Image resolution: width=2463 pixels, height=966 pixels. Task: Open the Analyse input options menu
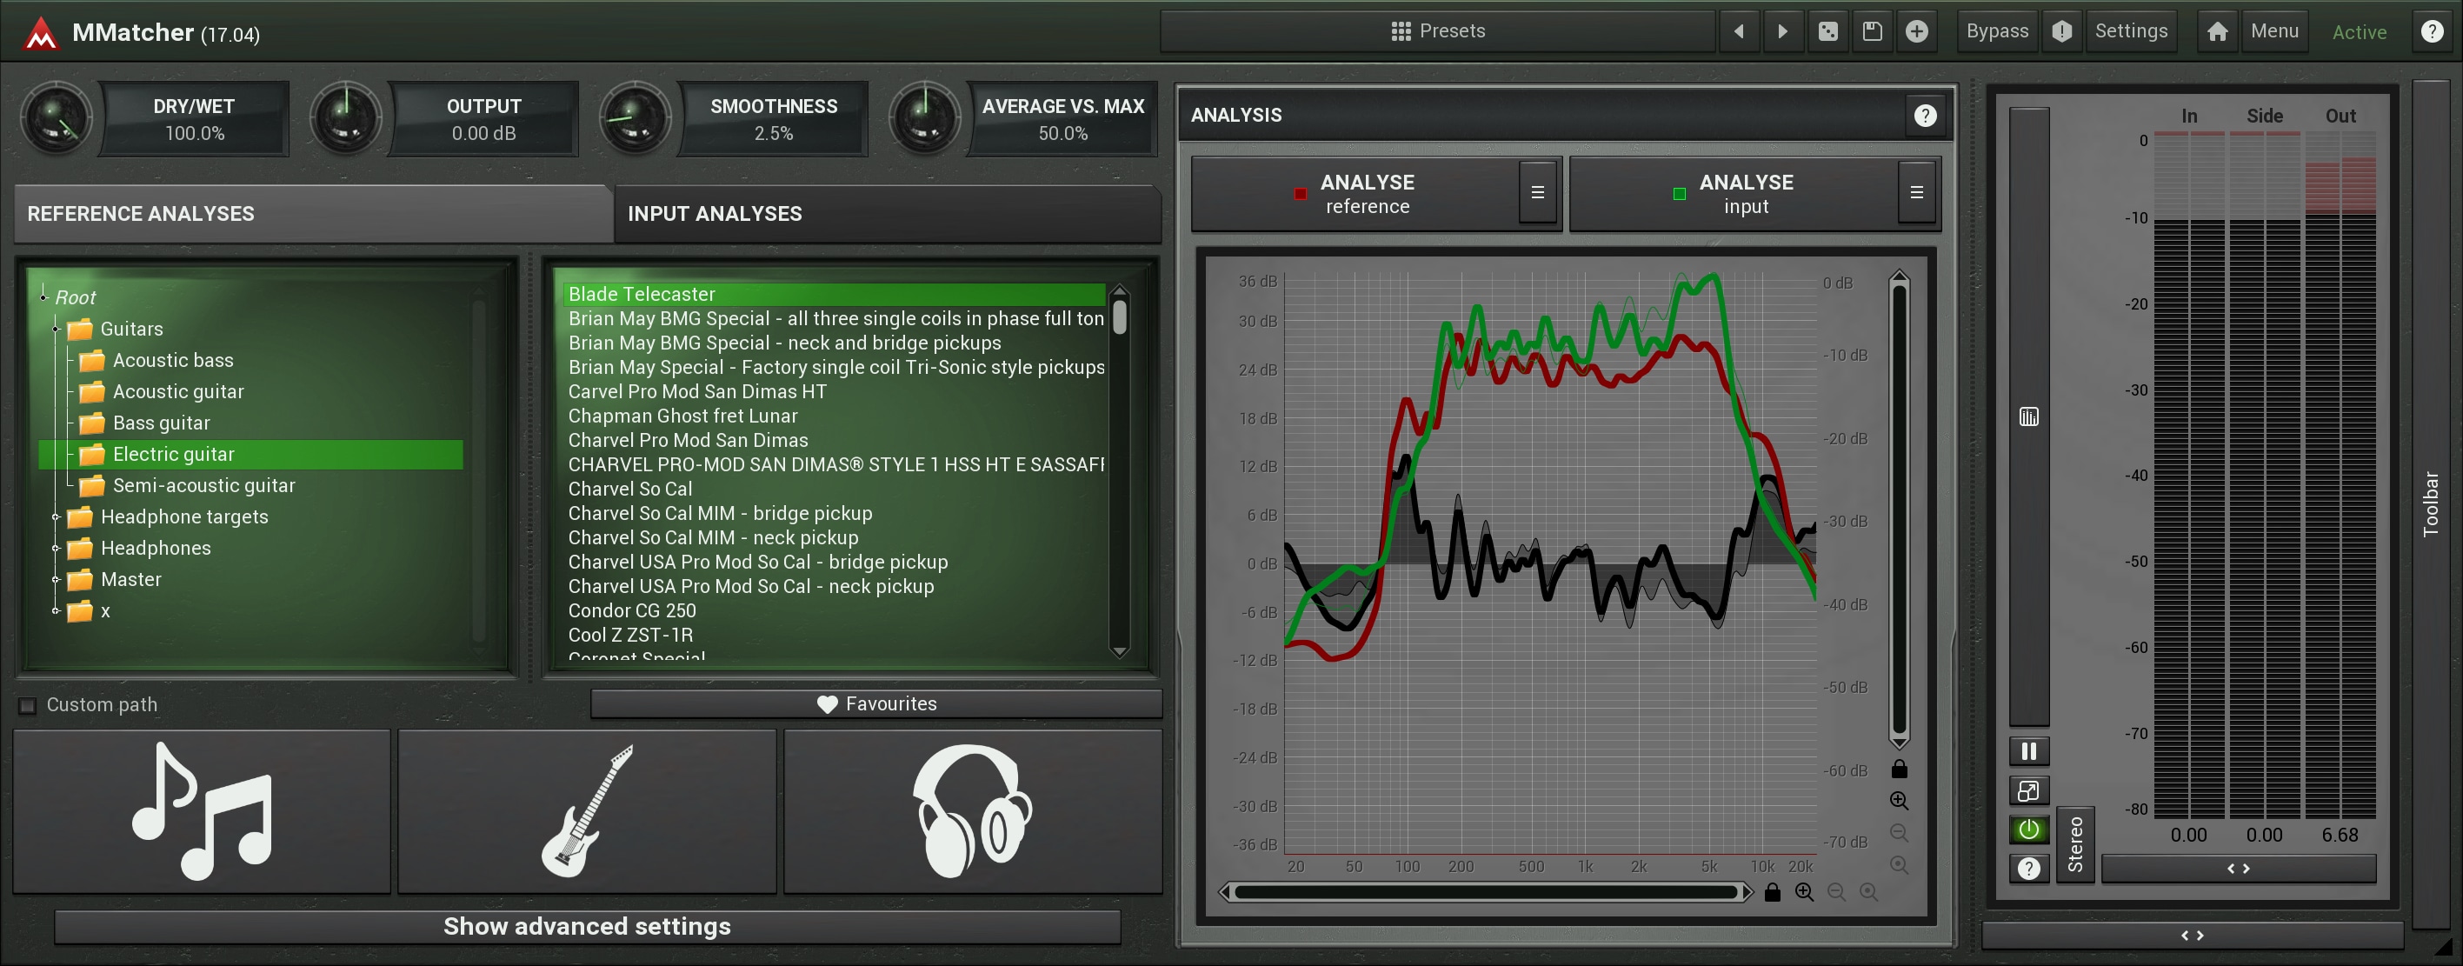[1916, 193]
